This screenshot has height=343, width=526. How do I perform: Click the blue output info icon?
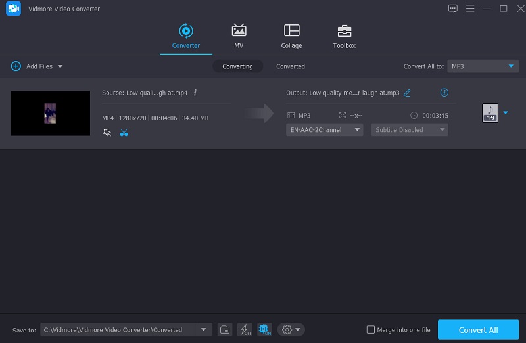click(x=444, y=93)
